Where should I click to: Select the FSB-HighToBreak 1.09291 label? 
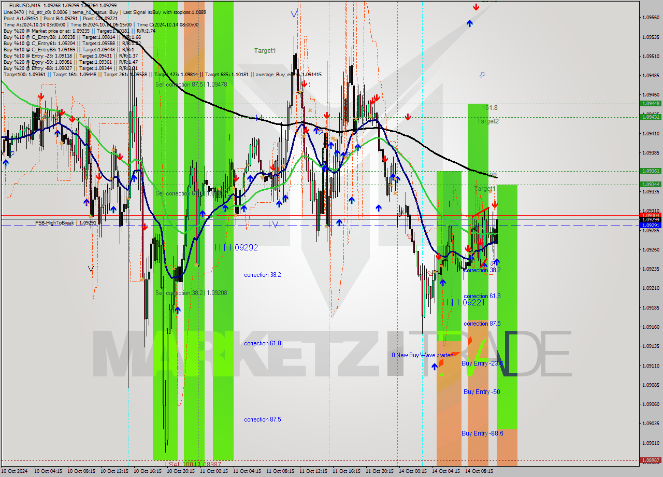66,223
